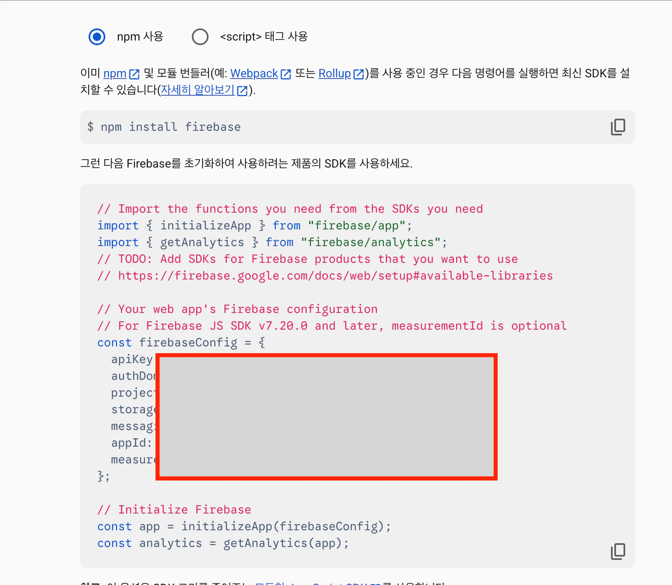Viewport: 672px width, 585px height.
Task: Click the "// TODO: Add SDKs" comment line
Action: pos(308,259)
